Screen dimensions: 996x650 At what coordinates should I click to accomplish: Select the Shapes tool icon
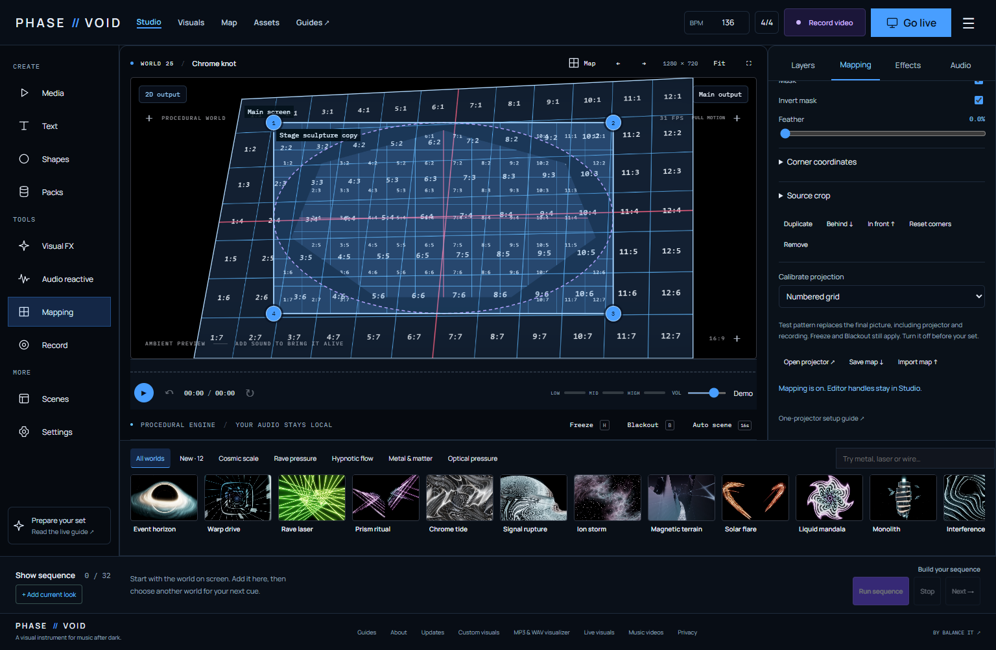tap(24, 159)
